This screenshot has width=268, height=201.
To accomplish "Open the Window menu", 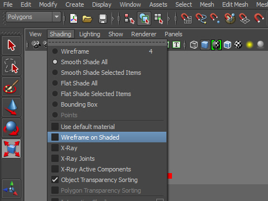I will click(x=130, y=4).
